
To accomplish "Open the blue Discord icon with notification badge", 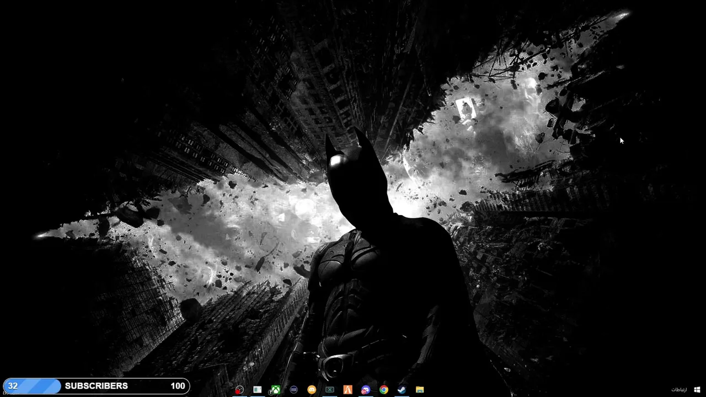I will pyautogui.click(x=365, y=390).
